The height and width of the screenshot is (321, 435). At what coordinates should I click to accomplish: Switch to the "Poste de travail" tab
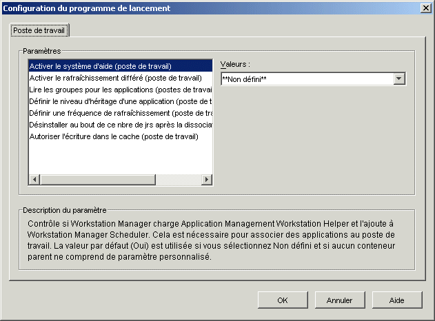point(41,31)
